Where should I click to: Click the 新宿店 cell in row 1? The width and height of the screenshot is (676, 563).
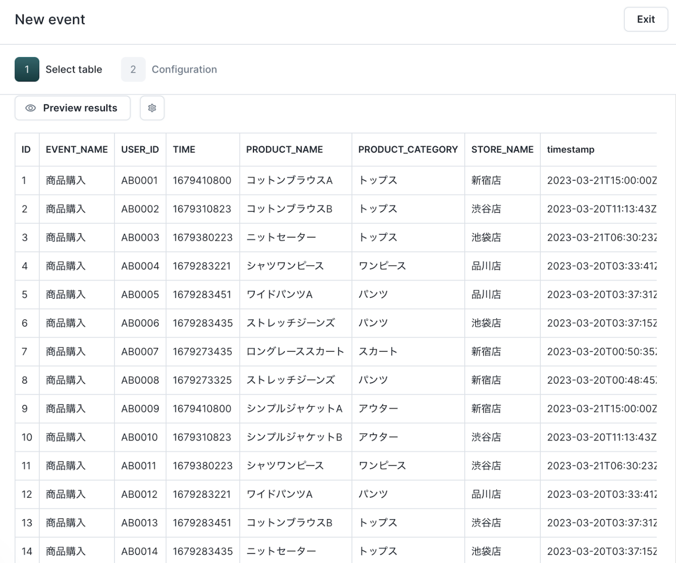486,180
